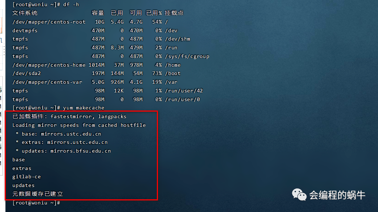Image resolution: width=378 pixels, height=212 pixels.
Task: Click the gitlab-ce repository line
Action: (x=27, y=176)
